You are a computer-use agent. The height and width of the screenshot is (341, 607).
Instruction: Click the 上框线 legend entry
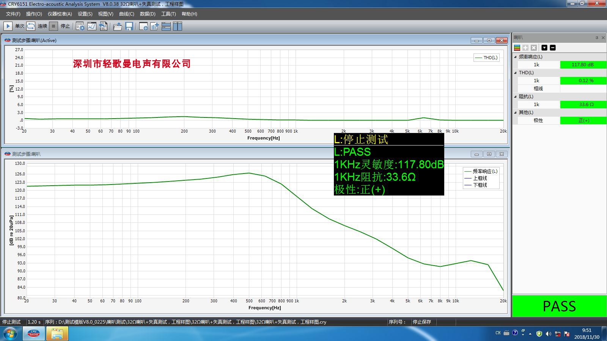tap(476, 178)
